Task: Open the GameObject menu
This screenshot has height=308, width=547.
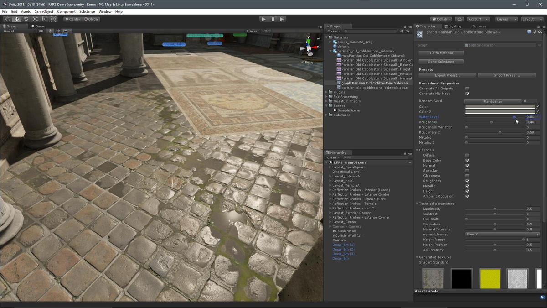Action: [44, 11]
